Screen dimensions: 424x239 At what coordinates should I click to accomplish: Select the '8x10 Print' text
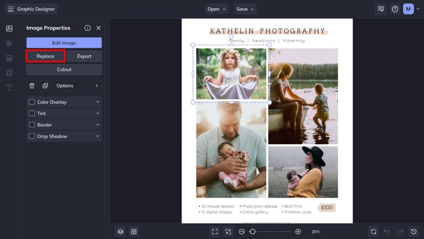(293, 206)
